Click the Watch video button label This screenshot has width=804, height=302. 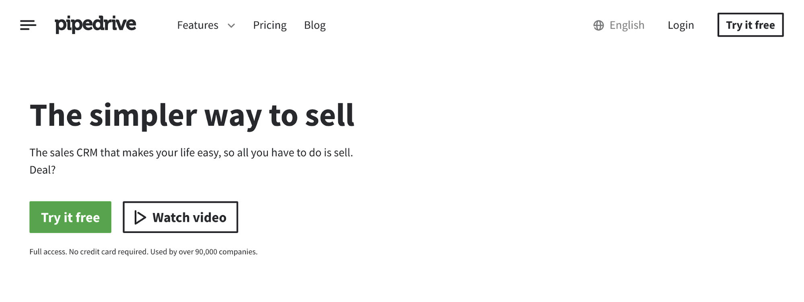[189, 218]
